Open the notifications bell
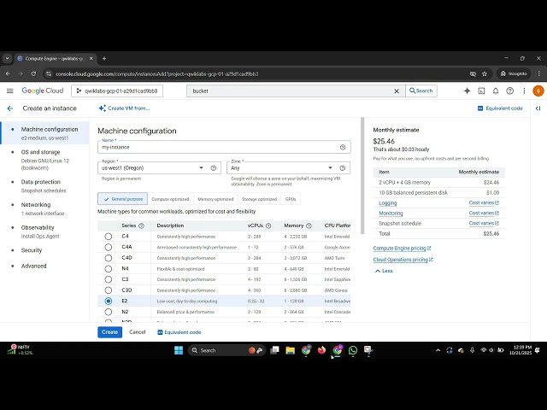The height and width of the screenshot is (410, 547). pyautogui.click(x=496, y=91)
